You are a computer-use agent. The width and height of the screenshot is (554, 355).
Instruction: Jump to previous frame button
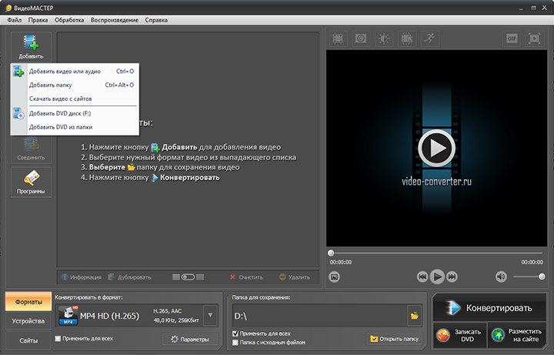422,276
